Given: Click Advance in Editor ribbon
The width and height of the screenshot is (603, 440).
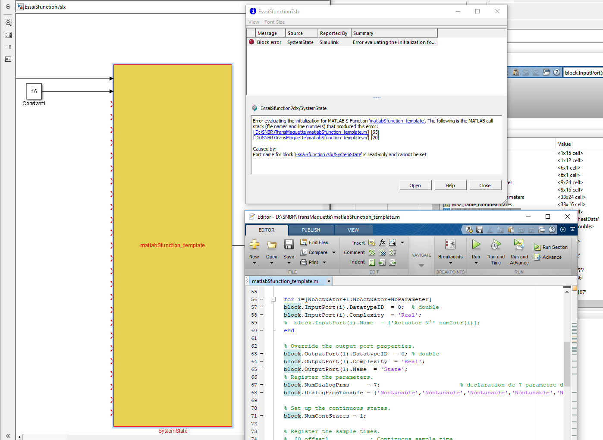Looking at the screenshot, I should [548, 257].
